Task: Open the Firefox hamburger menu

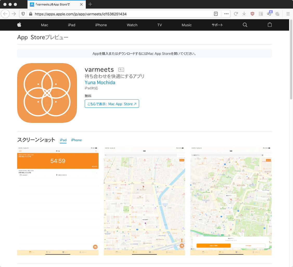Action: 288,14
